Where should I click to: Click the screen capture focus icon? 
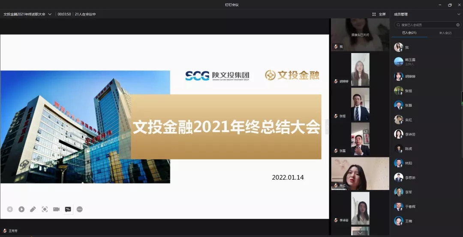click(45, 209)
